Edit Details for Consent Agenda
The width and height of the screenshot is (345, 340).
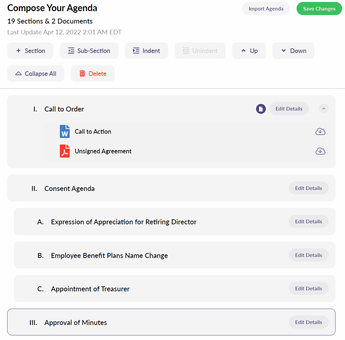pos(308,188)
